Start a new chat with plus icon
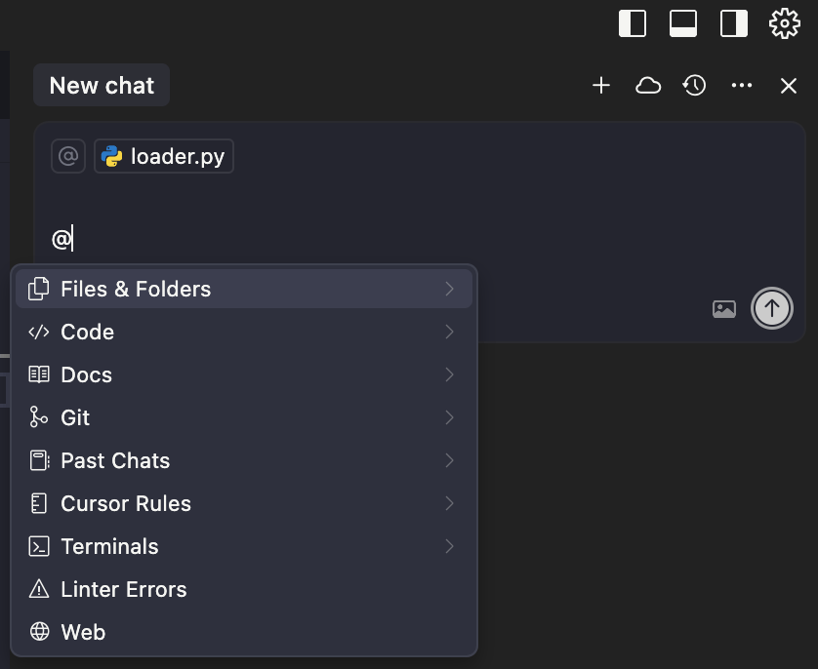Screen dimensions: 818x669 pos(601,86)
